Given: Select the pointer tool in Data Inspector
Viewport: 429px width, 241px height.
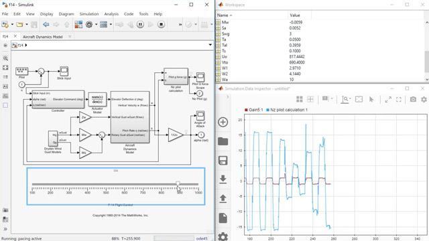Looking at the screenshot, I should click(x=371, y=99).
